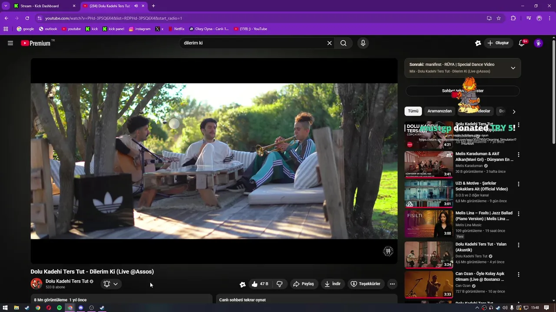Open the Oluştur create button
Screen dimensions: 556x312
tap(498, 43)
